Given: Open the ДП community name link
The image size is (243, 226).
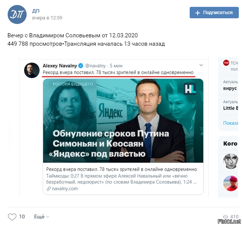Looking at the screenshot, I should (x=36, y=11).
